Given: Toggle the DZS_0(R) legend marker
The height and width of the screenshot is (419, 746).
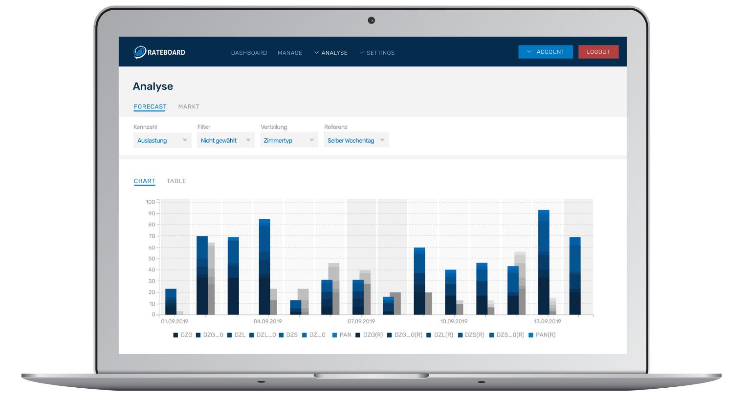Looking at the screenshot, I should point(491,335).
